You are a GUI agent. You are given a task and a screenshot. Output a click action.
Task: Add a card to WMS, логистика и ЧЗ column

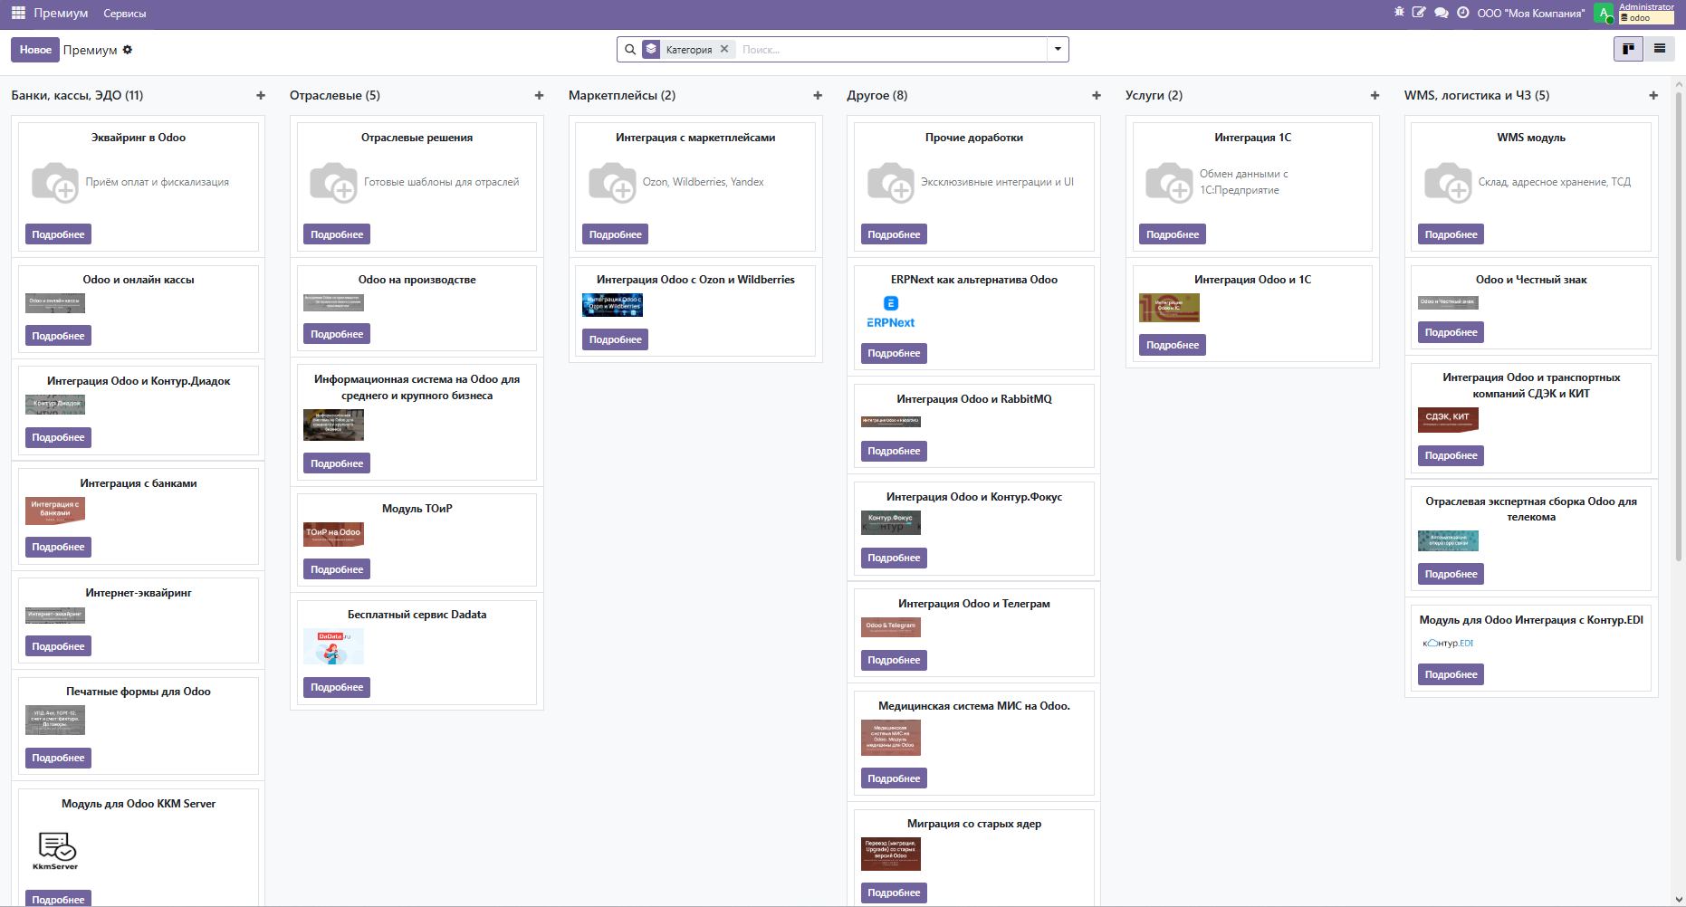[1653, 95]
